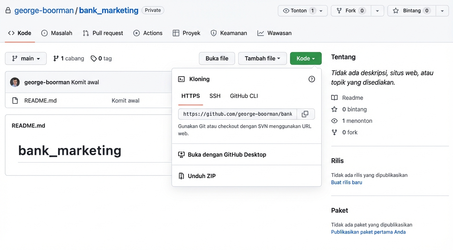453x250 pixels.
Task: Click the 'Publikasikan paket pertama Anda' link
Action: point(368,232)
